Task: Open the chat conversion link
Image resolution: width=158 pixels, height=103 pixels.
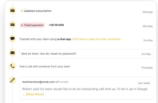Action: [97, 39]
